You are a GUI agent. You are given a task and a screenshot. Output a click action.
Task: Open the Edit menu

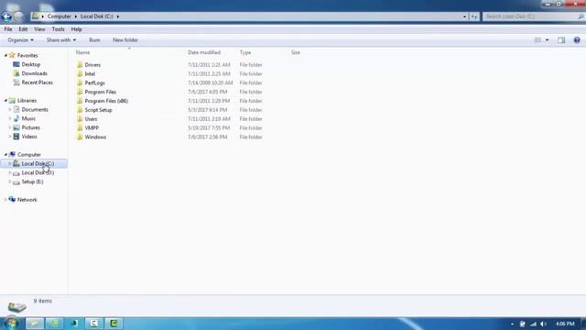(x=23, y=29)
